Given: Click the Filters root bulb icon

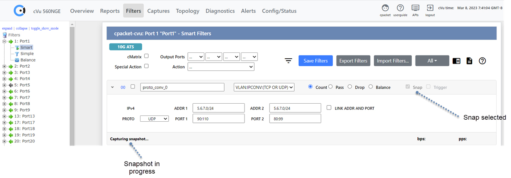Looking at the screenshot, I should click(x=5, y=35).
